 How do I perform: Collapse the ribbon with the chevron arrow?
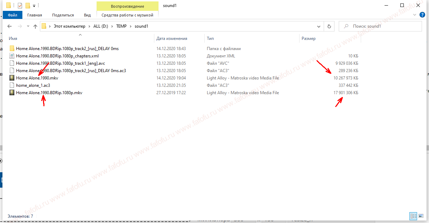click(415, 15)
